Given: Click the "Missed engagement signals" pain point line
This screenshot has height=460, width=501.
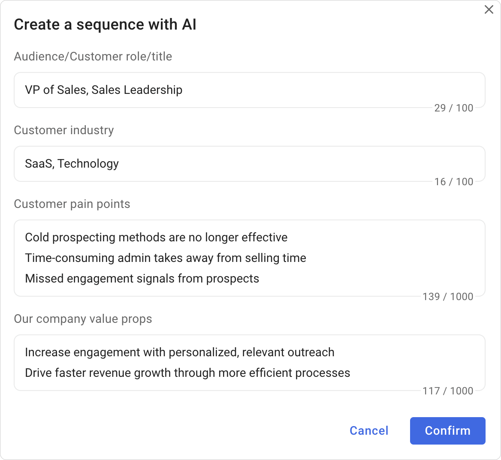Looking at the screenshot, I should click(x=142, y=278).
